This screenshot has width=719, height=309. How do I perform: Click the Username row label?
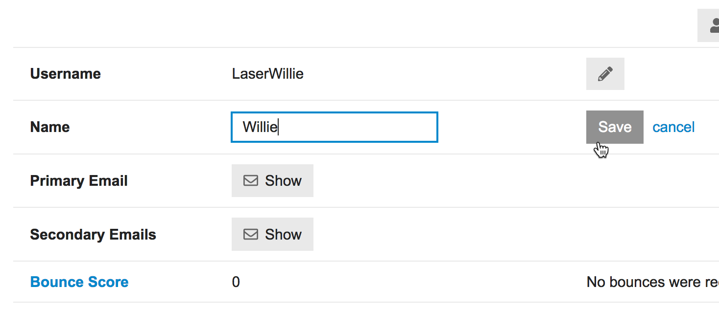click(66, 74)
